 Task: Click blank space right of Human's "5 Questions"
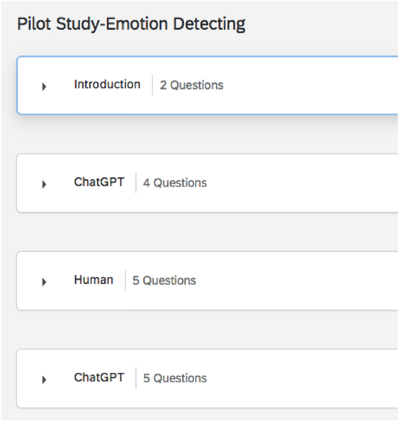coord(297,281)
